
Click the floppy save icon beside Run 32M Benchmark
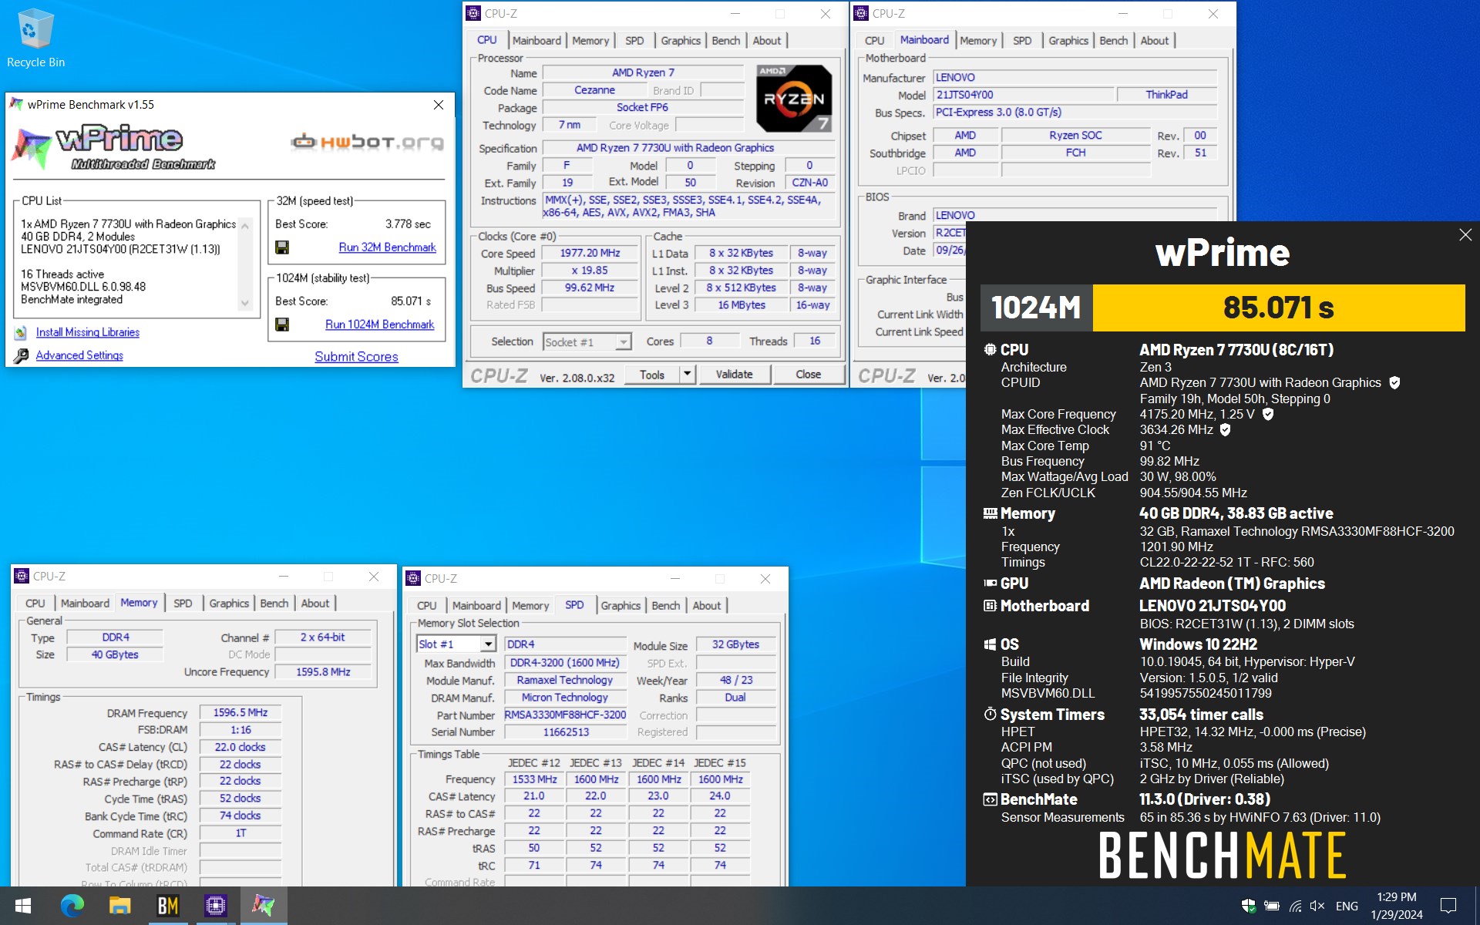click(x=282, y=247)
